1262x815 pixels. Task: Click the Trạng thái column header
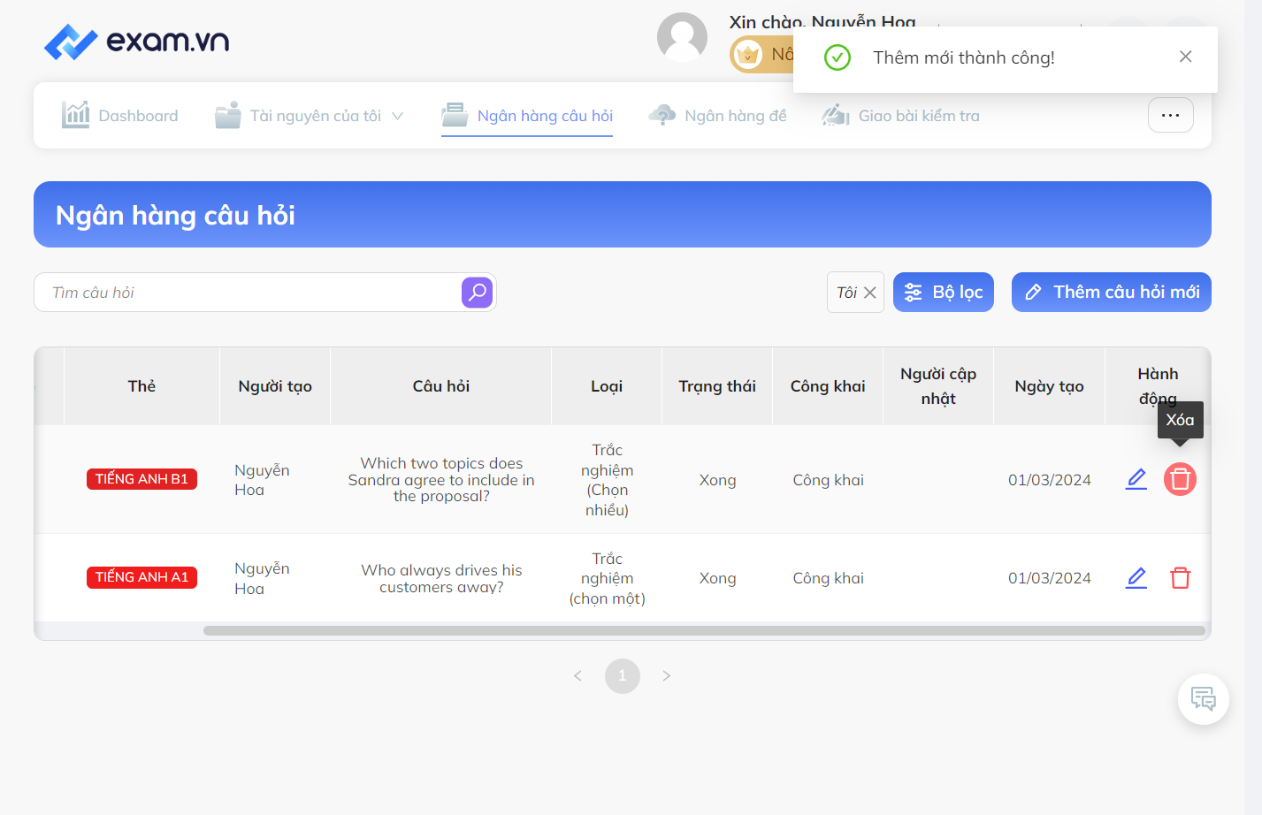[717, 386]
